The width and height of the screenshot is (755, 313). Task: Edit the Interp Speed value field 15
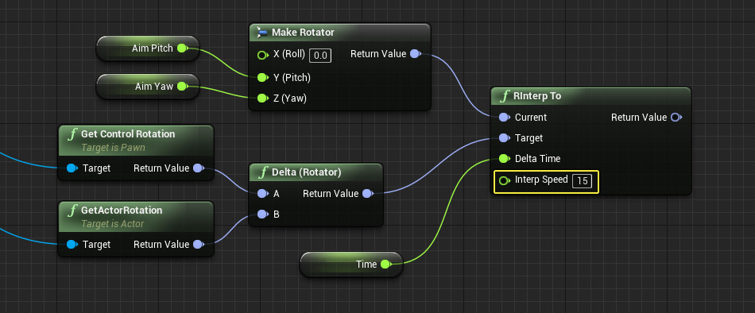pyautogui.click(x=582, y=181)
